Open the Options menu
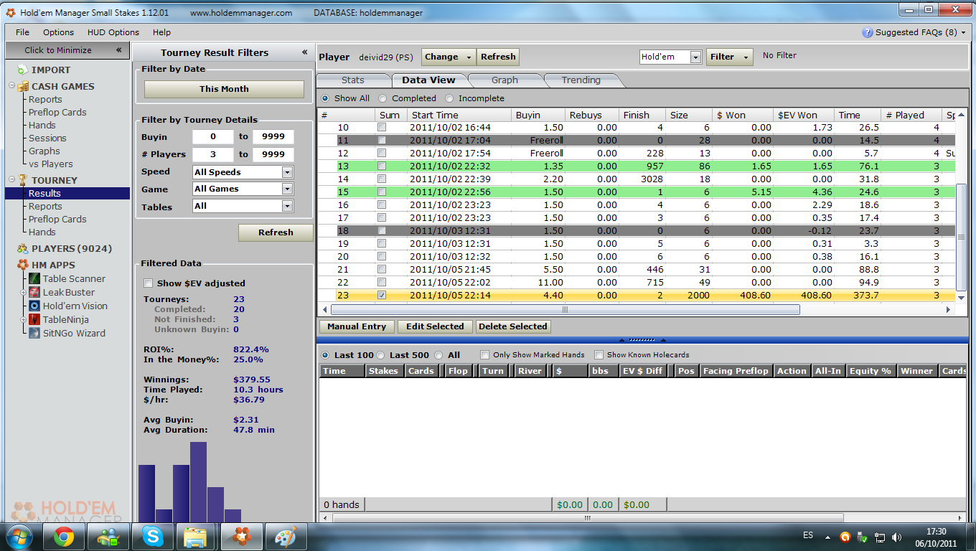976x551 pixels. [x=58, y=32]
